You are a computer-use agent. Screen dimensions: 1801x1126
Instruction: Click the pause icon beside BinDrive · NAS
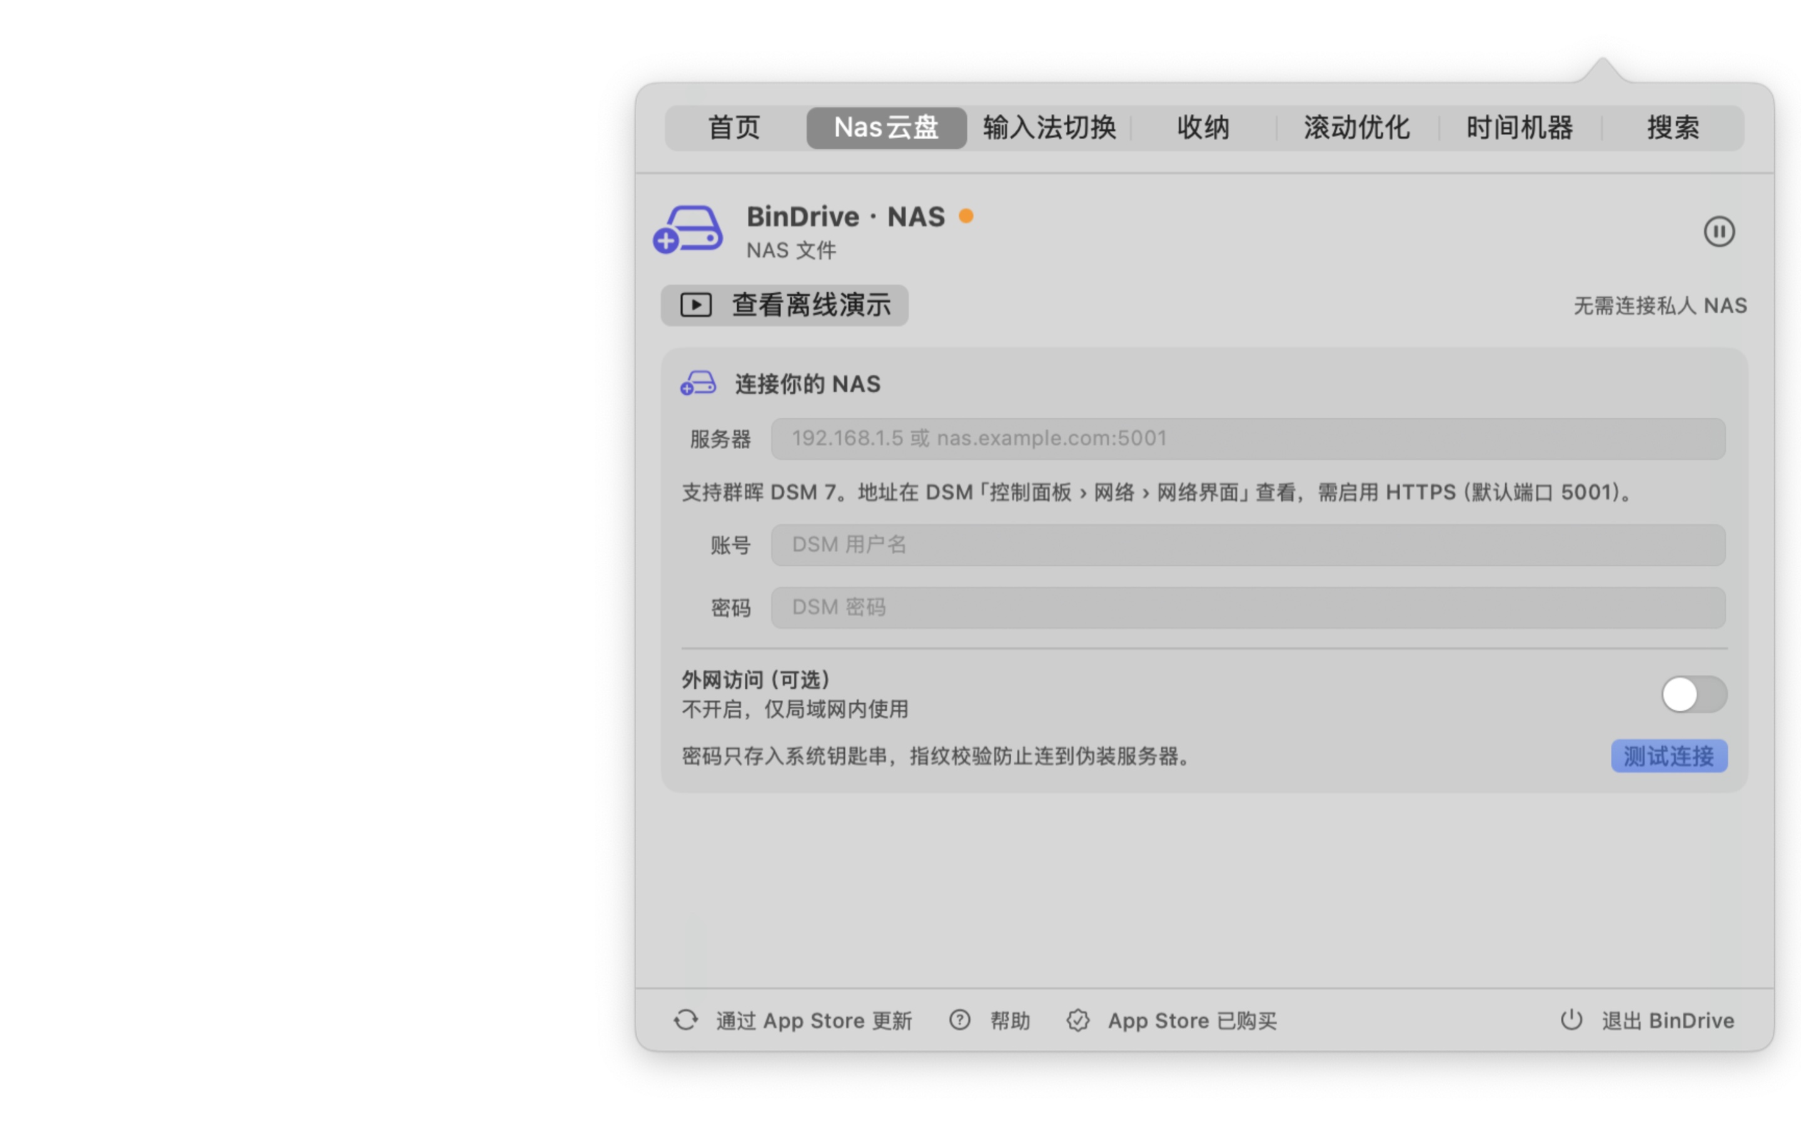(x=1718, y=231)
